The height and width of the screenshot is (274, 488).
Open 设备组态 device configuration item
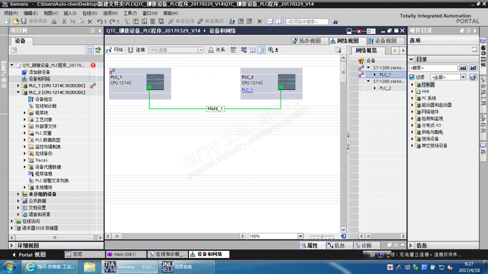[x=43, y=99]
